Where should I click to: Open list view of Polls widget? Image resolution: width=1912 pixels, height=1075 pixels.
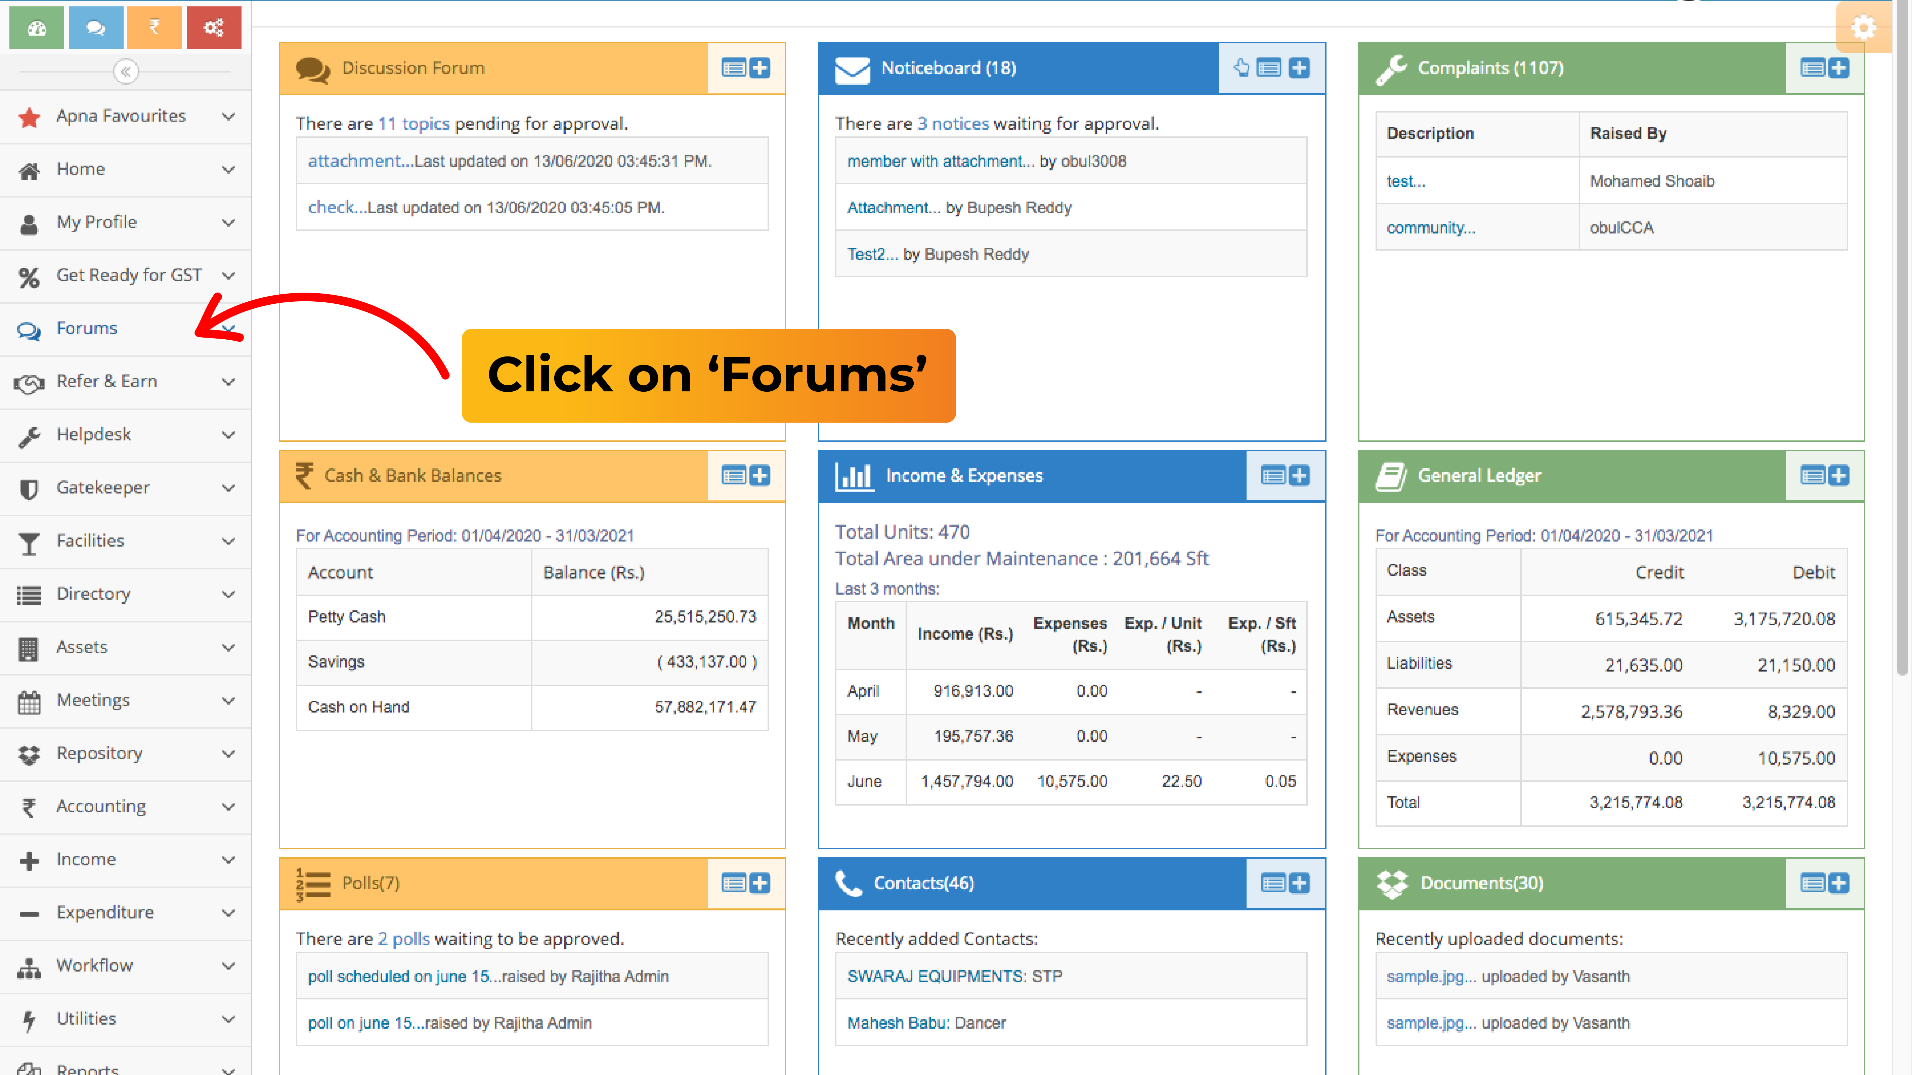[x=733, y=883]
